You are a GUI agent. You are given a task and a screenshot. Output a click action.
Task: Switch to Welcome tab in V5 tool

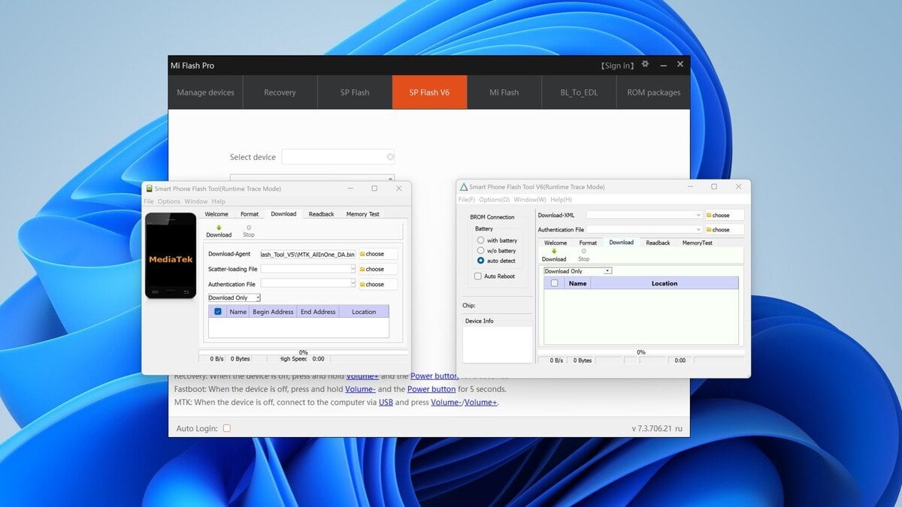(216, 214)
